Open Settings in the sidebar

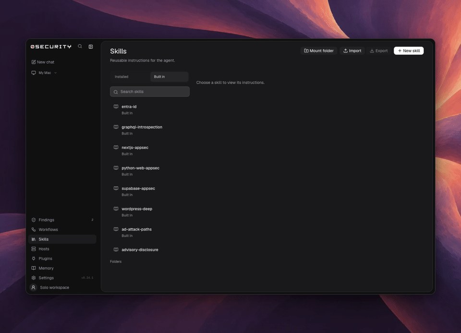pos(62,278)
